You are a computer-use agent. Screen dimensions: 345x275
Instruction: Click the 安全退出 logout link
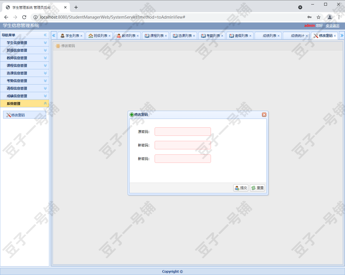click(333, 26)
